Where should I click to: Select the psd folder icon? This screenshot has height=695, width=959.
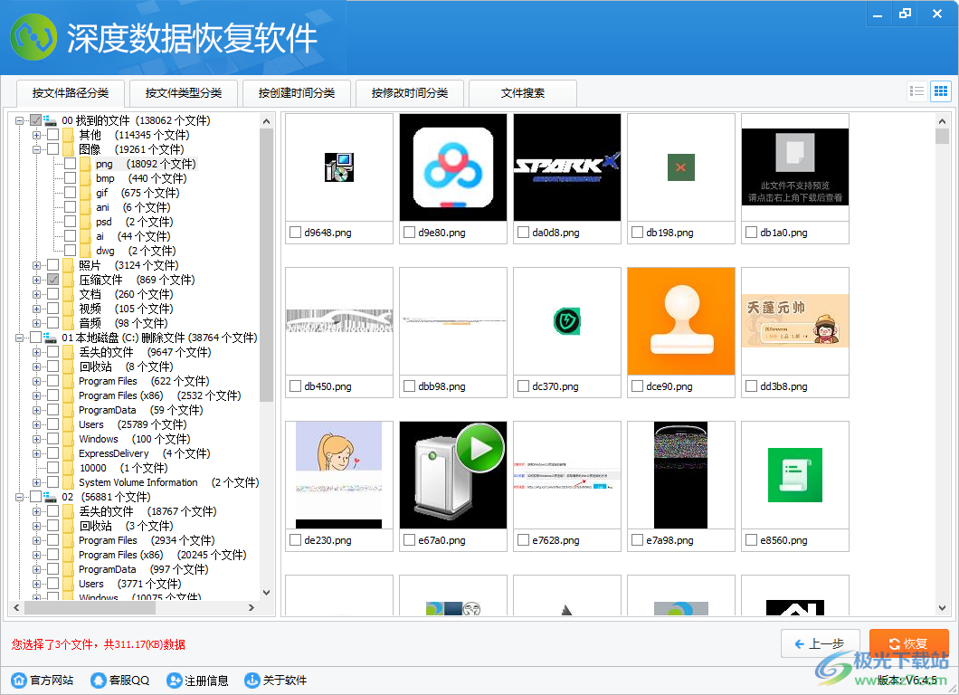point(85,222)
